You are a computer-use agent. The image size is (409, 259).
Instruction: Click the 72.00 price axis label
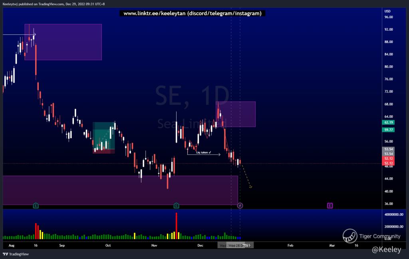click(388, 91)
